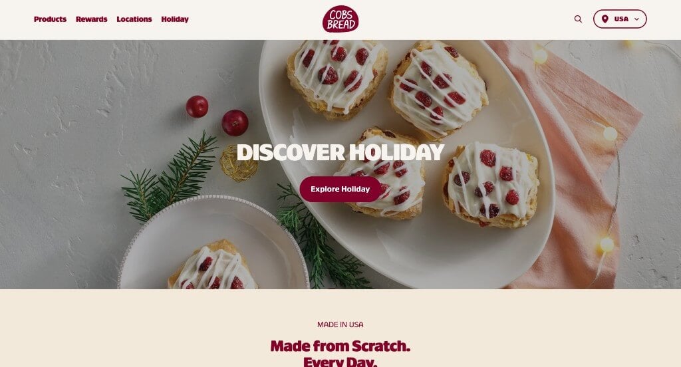Click the glowing fairy light on napkin

tap(610, 133)
